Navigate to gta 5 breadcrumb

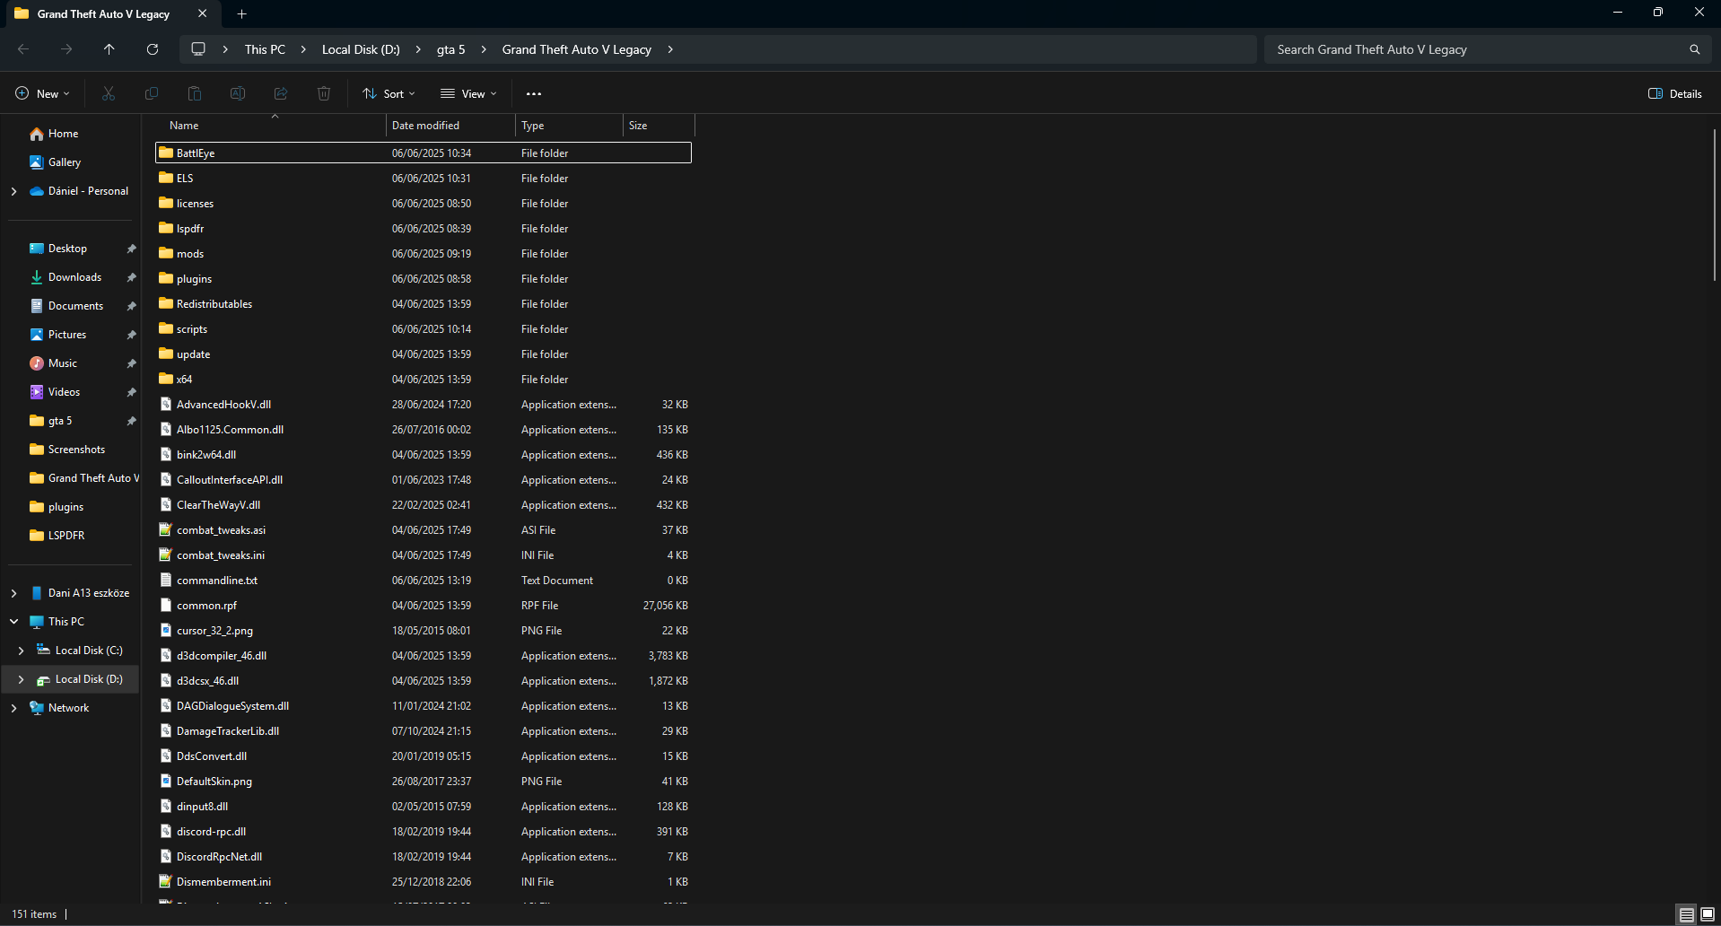tap(451, 49)
